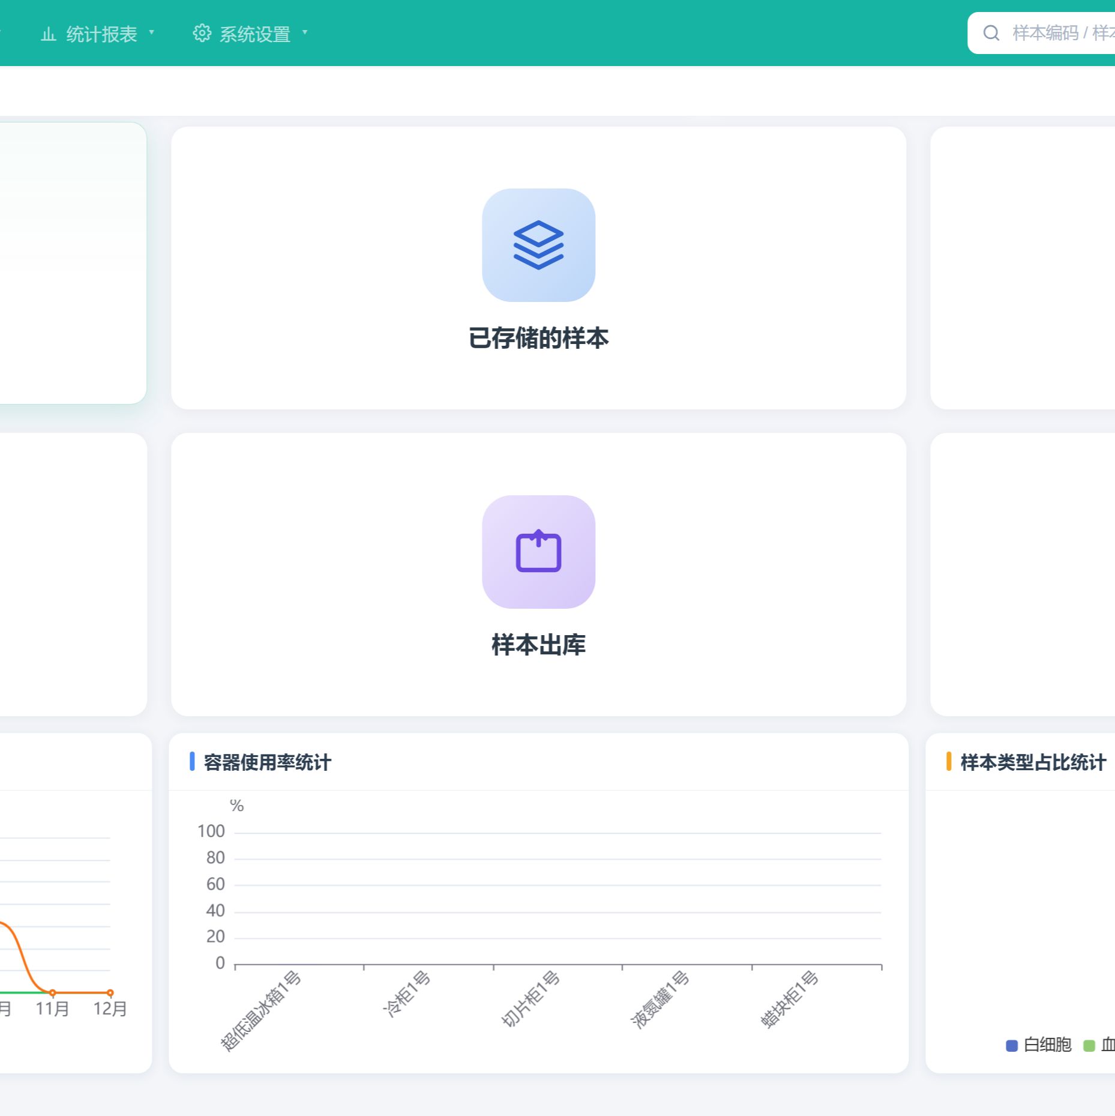Click the 已存储的样本 card label
Screen dimensions: 1115x1116
[x=538, y=338]
